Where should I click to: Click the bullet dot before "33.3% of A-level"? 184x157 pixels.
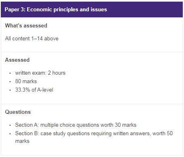point(10,90)
